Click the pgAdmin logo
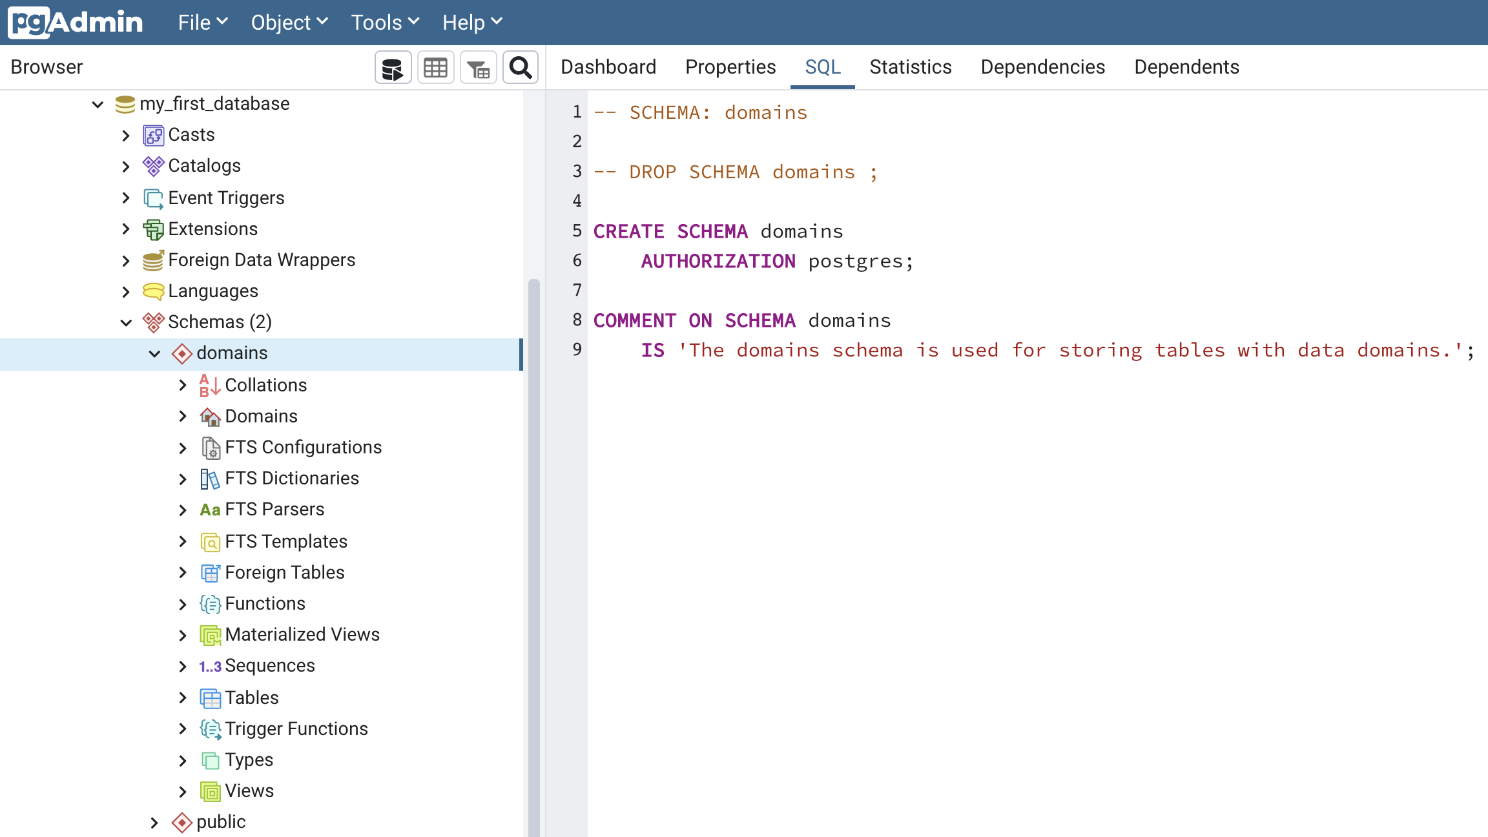 [76, 23]
